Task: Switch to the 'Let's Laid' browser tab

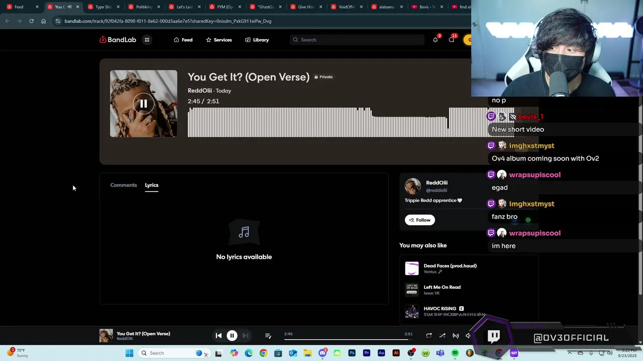Action: (184, 7)
